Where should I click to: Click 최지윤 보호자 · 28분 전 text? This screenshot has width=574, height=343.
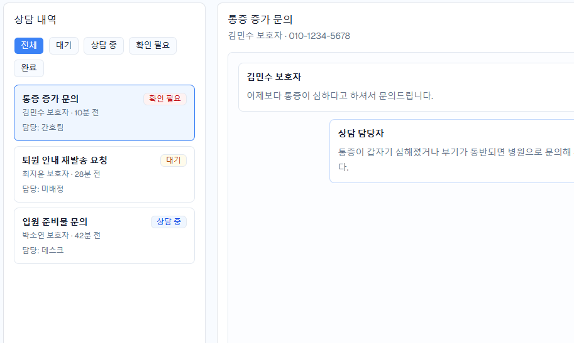pyautogui.click(x=61, y=174)
